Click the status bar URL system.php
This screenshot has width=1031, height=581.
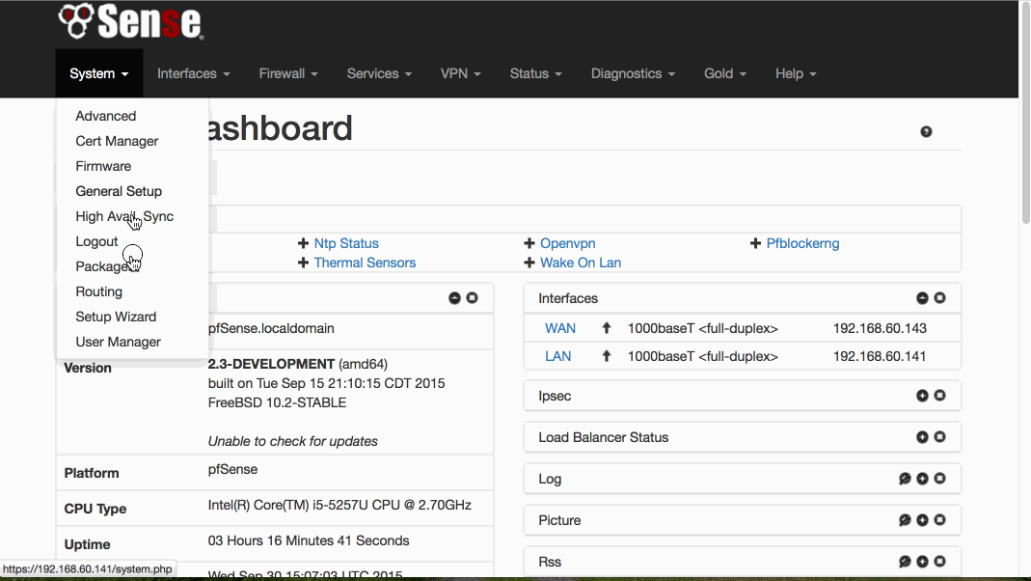88,569
